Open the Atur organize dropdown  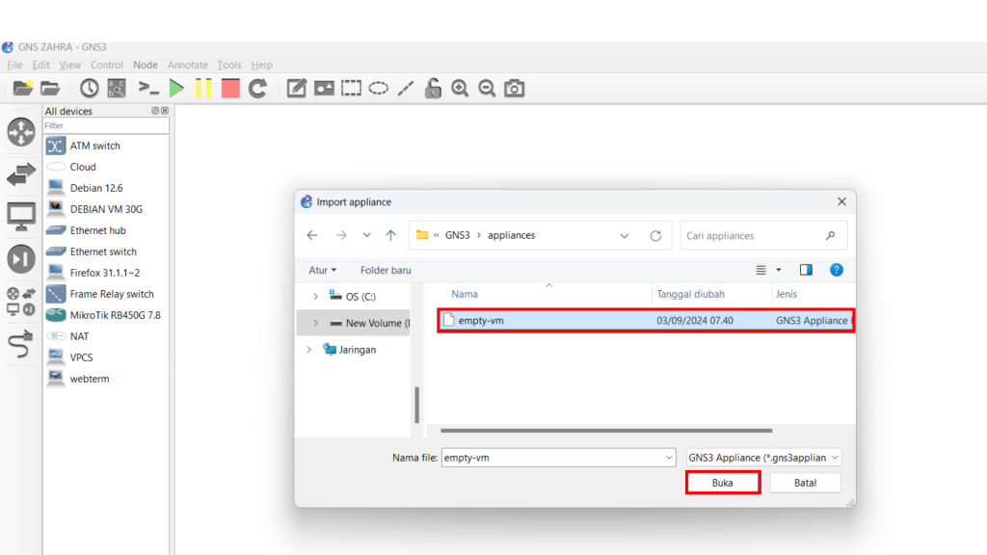pyautogui.click(x=323, y=271)
